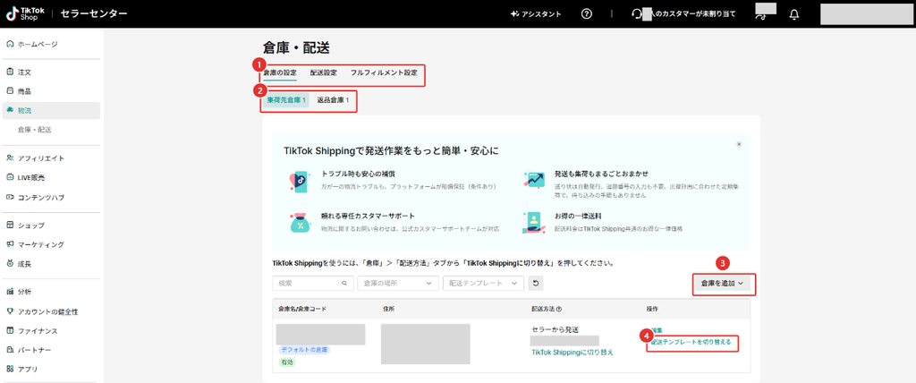Open コンテンツハブ in the sidebar
916x383 pixels.
pos(41,197)
